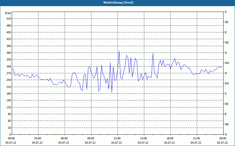Click the 15:00 time axis label
235x146 pixels.
pos(143,138)
